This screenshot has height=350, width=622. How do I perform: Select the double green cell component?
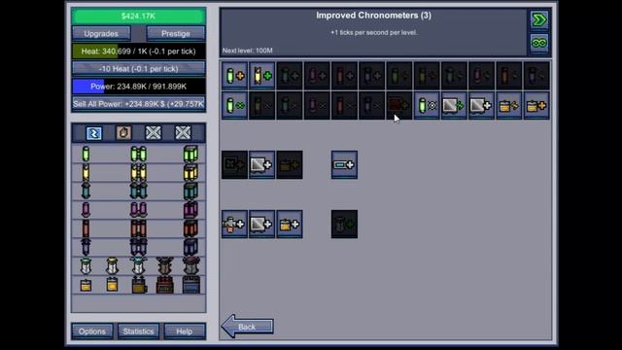[x=138, y=154]
